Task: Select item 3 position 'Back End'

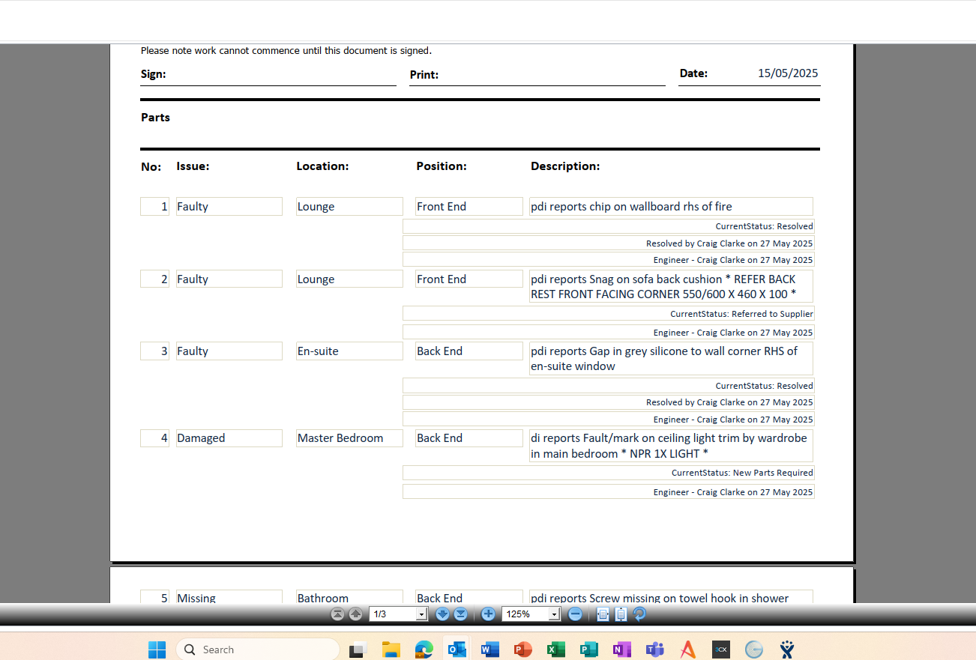Action: pos(469,351)
